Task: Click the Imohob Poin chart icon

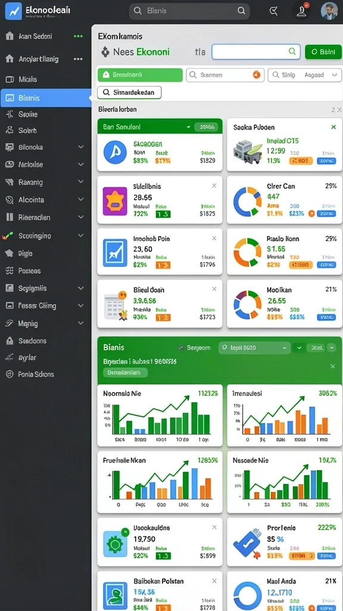Action: pos(115,252)
